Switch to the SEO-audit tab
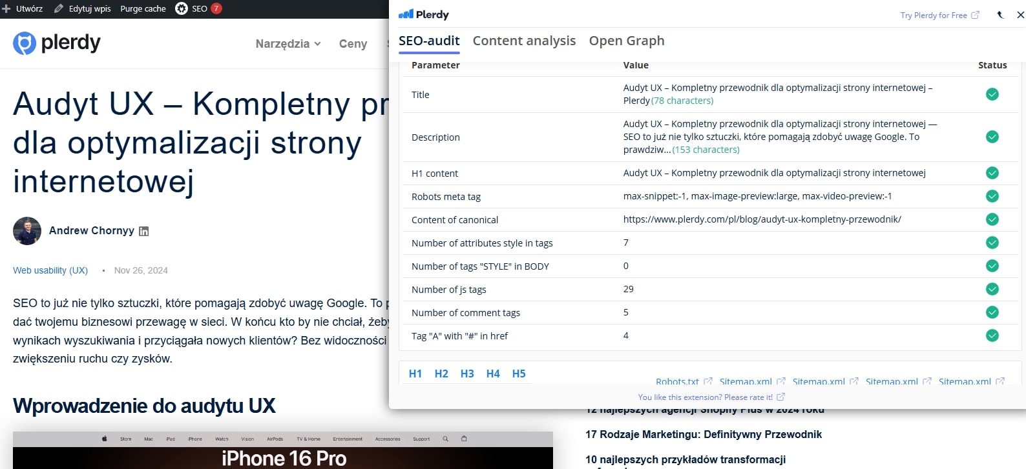 (429, 41)
